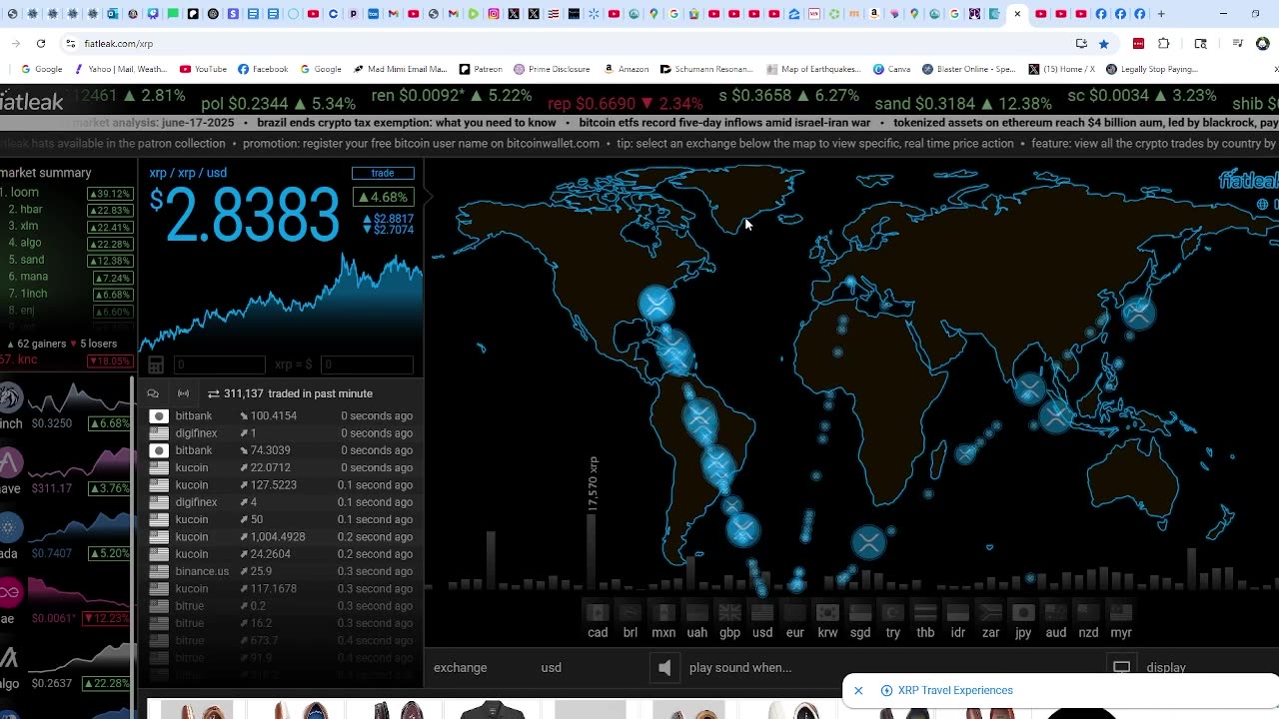Click the address bar fiatleak.com/xrp
This screenshot has height=719, width=1279.
click(x=118, y=44)
